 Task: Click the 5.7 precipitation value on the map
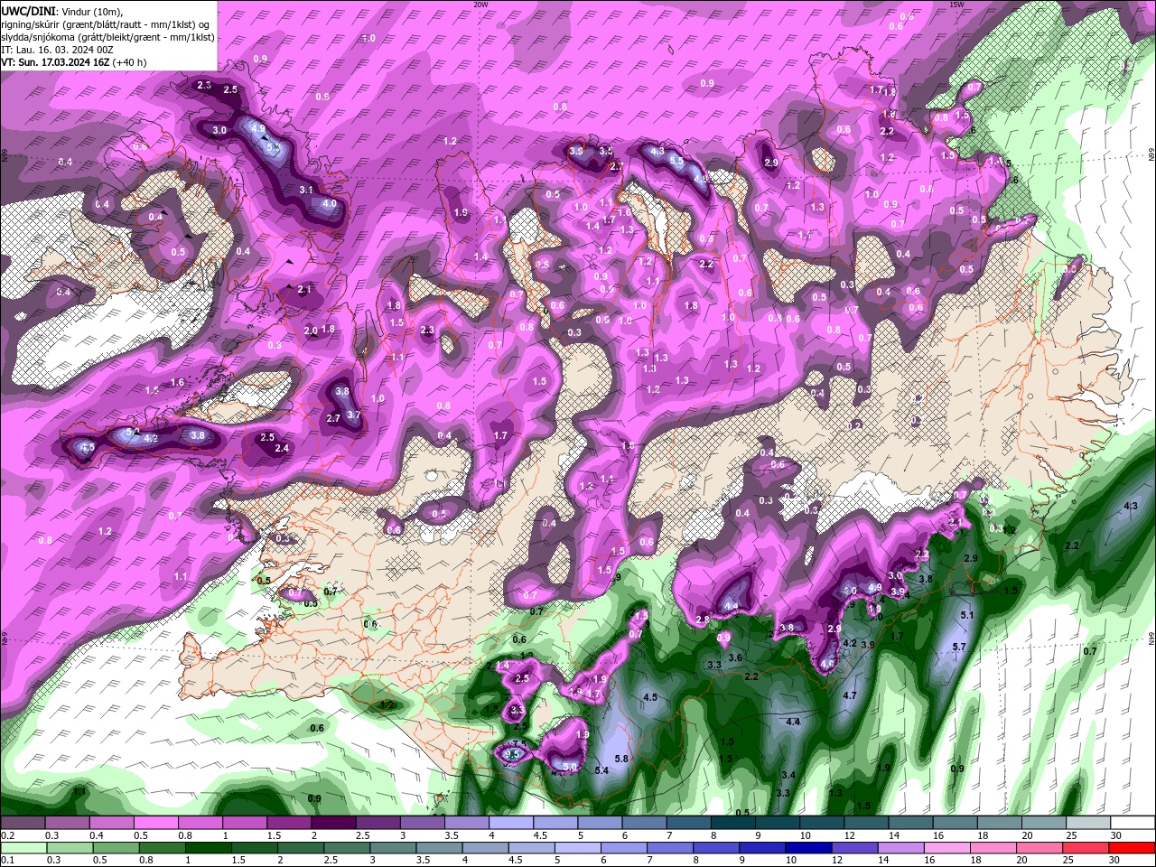click(x=959, y=647)
